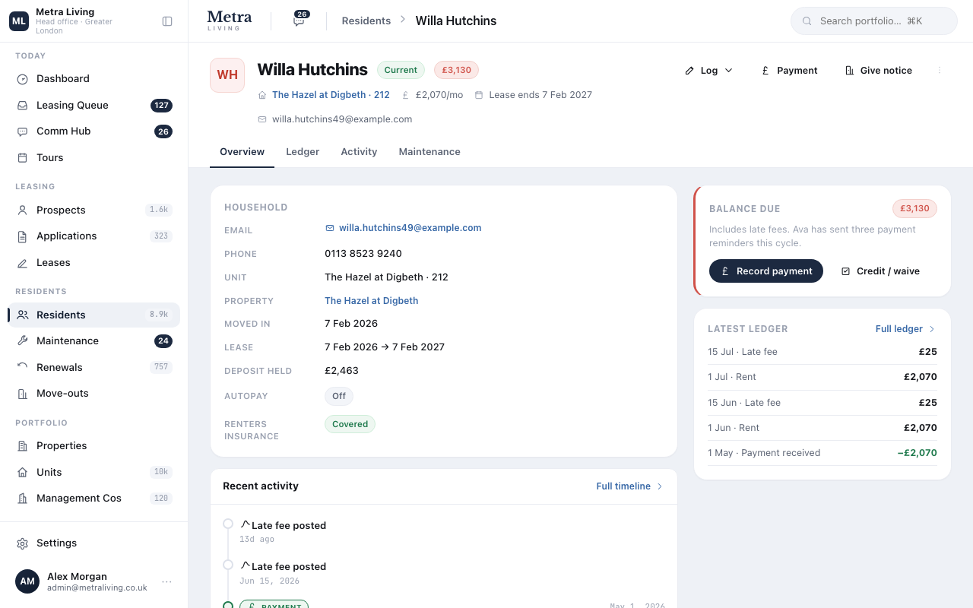Open the Full ledger link
The width and height of the screenshot is (973, 608).
pos(905,329)
